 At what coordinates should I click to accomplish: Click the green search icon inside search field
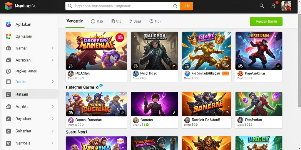(175, 6)
